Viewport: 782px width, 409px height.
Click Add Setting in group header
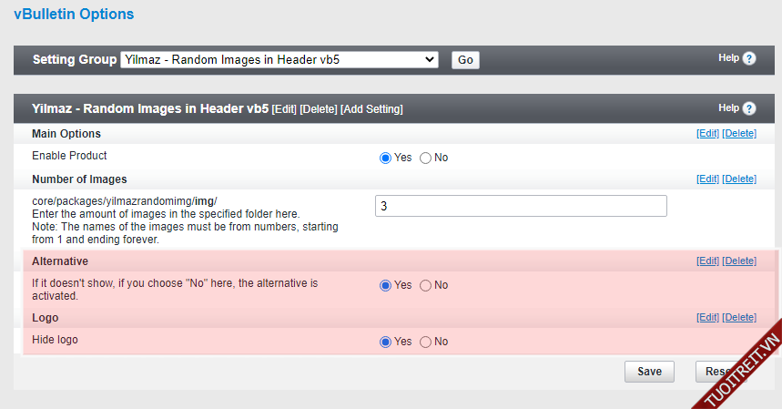tap(371, 109)
